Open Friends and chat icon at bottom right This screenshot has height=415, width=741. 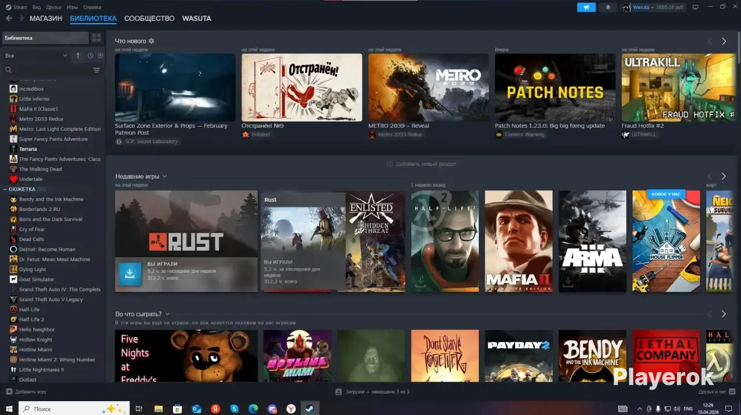[732, 392]
